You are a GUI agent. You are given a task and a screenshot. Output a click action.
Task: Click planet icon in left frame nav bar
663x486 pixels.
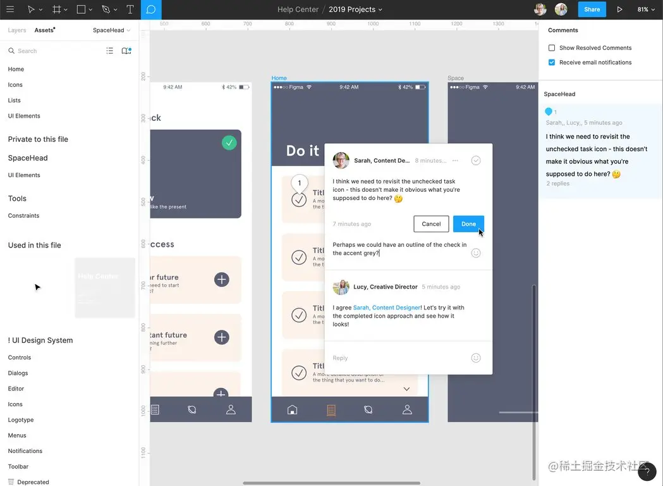(x=192, y=409)
